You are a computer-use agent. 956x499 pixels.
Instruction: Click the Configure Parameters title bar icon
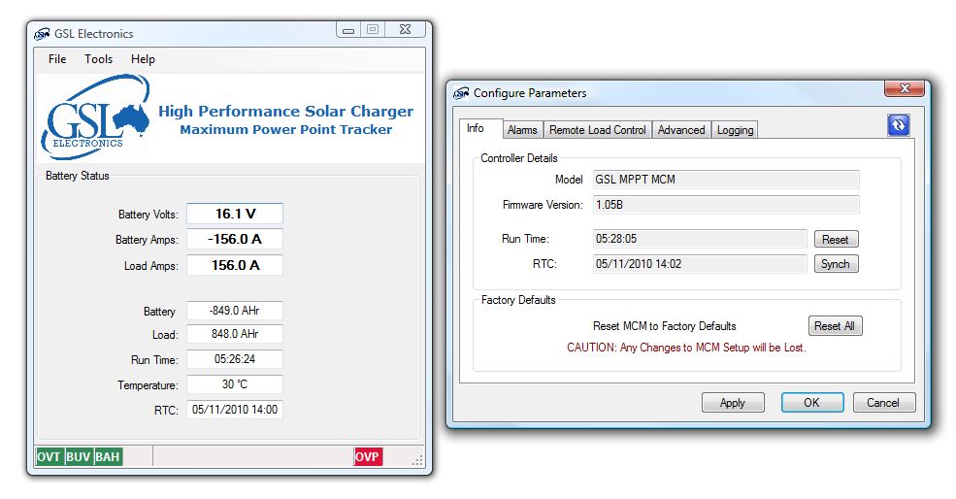pyautogui.click(x=462, y=93)
